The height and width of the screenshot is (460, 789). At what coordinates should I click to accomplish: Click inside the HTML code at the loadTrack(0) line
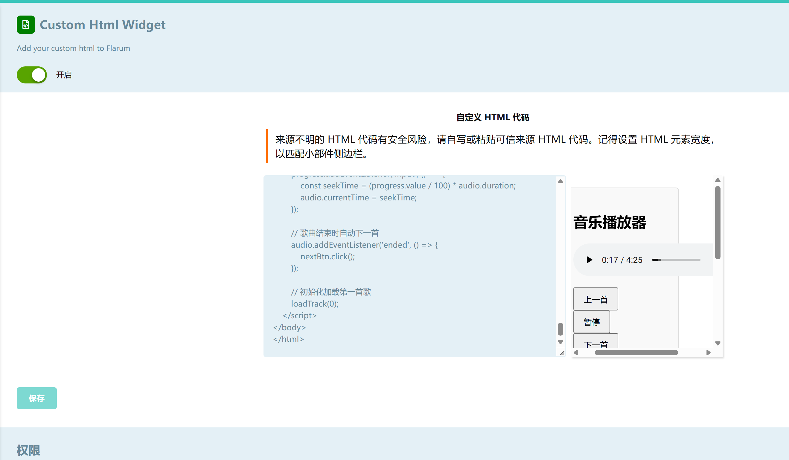[315, 304]
